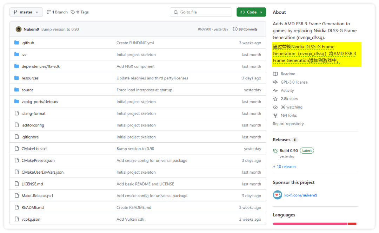Visit the ko-fi.com/nukem9 sponsor link
The height and width of the screenshot is (233, 379).
point(300,195)
